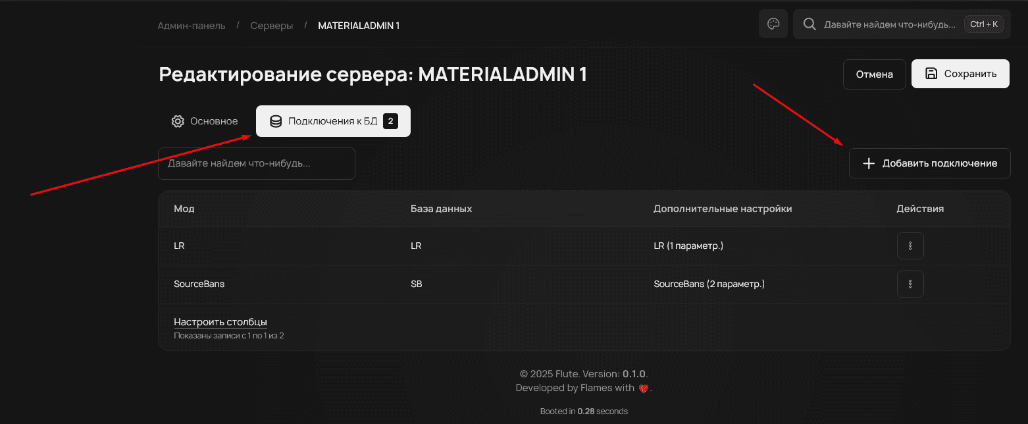Screen dimensions: 1028x424
Task: Click the База данных column header
Action: 441,209
